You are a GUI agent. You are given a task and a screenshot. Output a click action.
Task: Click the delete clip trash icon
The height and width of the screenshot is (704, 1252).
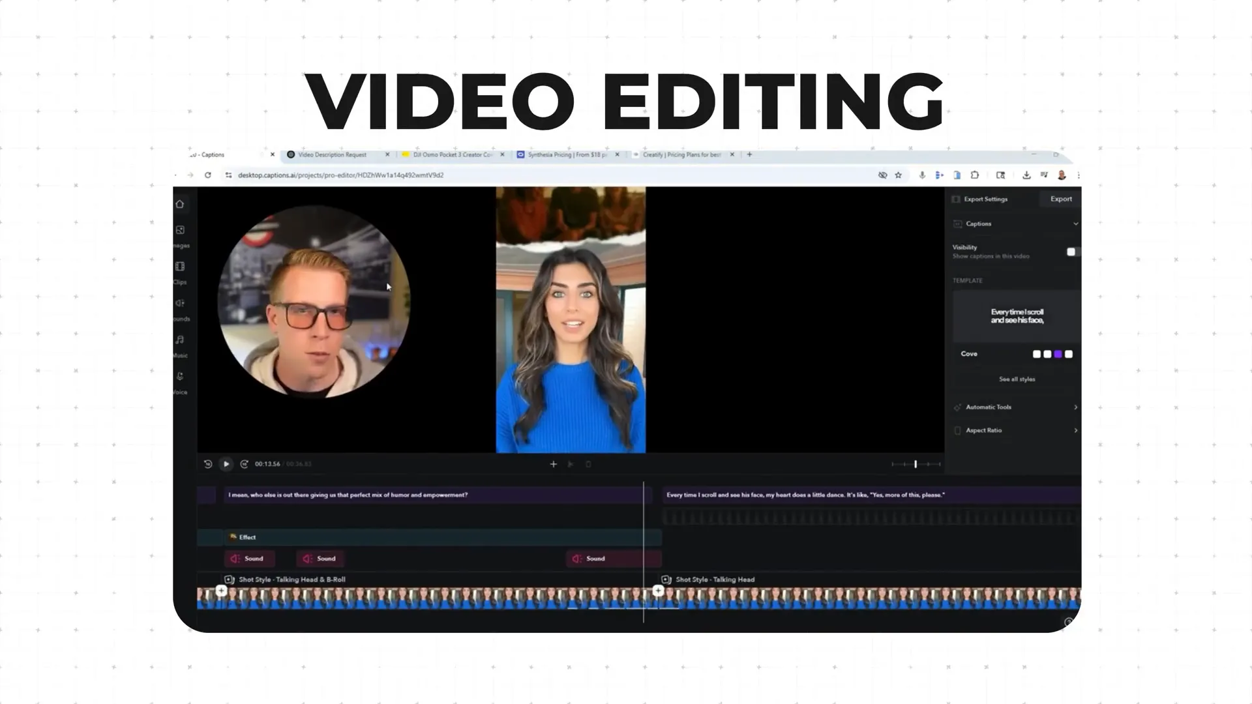tap(588, 463)
